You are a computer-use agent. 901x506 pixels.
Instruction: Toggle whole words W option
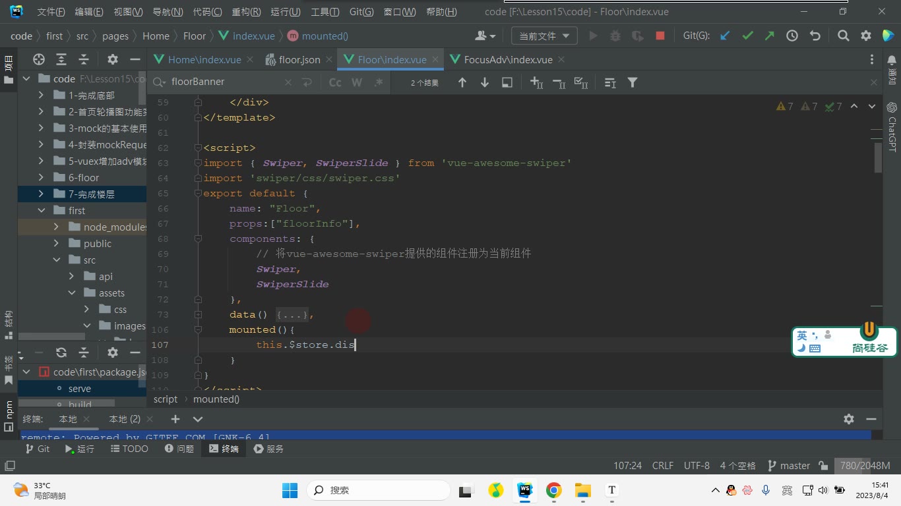pos(357,82)
